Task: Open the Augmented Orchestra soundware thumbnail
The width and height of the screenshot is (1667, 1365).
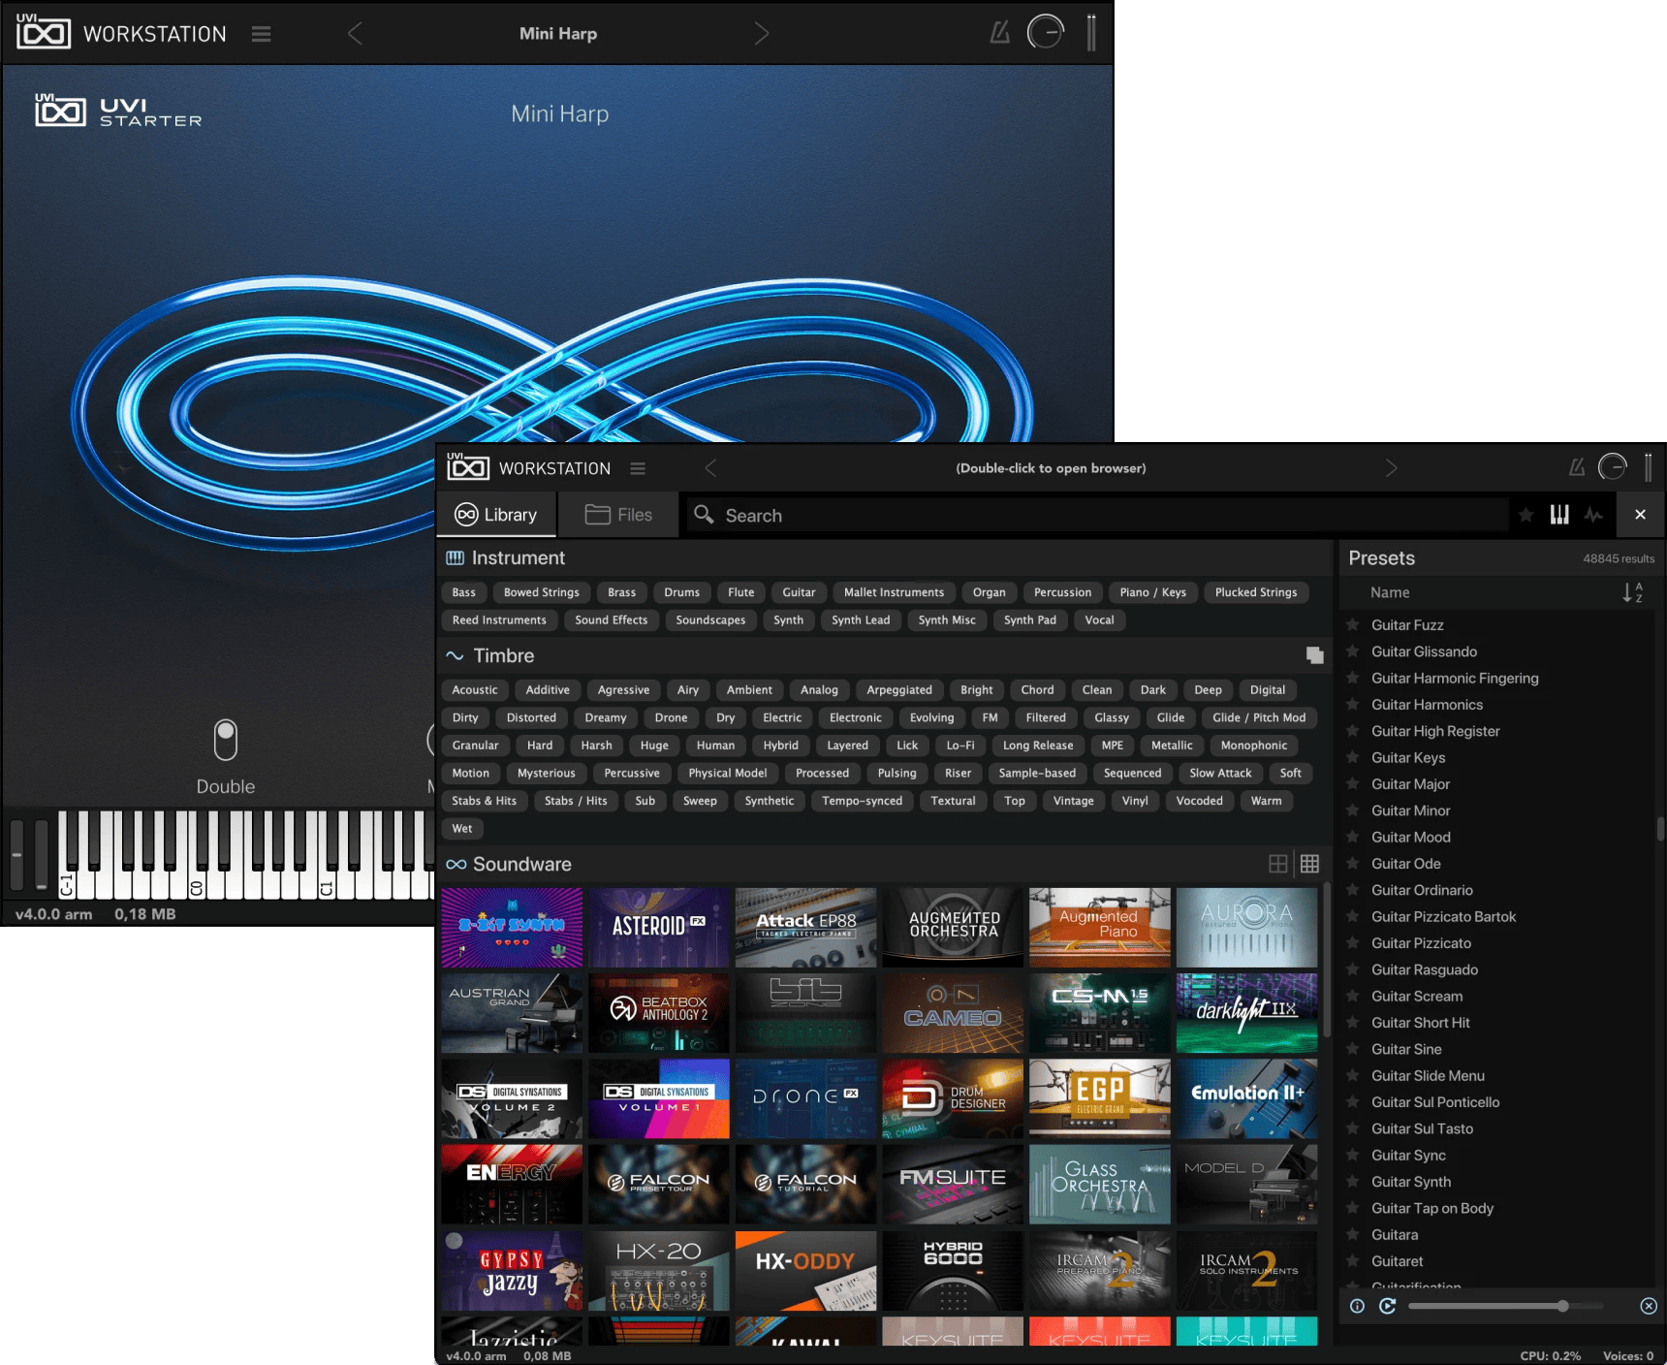Action: click(953, 928)
